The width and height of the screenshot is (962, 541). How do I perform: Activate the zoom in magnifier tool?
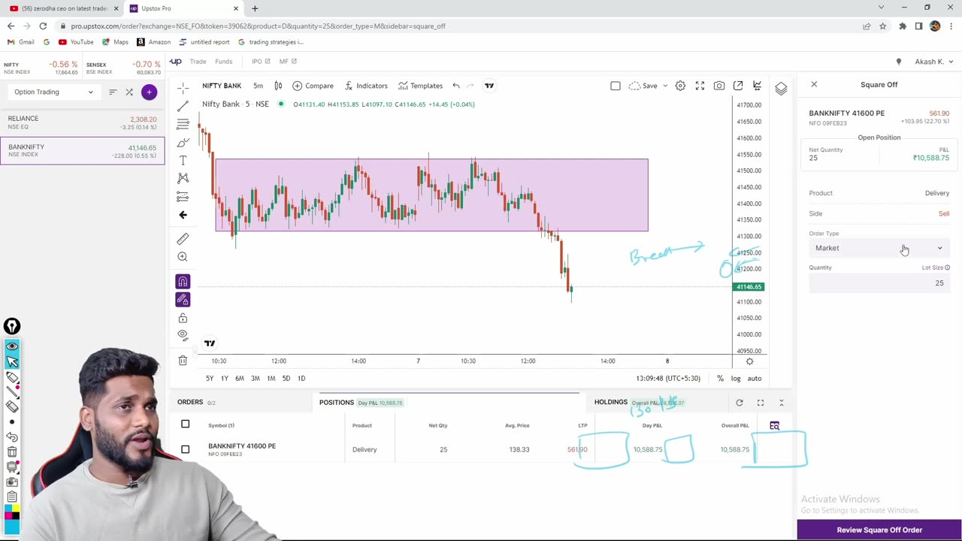pos(183,257)
